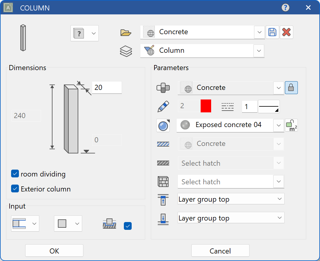Expand the Concrete material dropdown in Parameters
This screenshot has height=261, width=320.
(279, 87)
